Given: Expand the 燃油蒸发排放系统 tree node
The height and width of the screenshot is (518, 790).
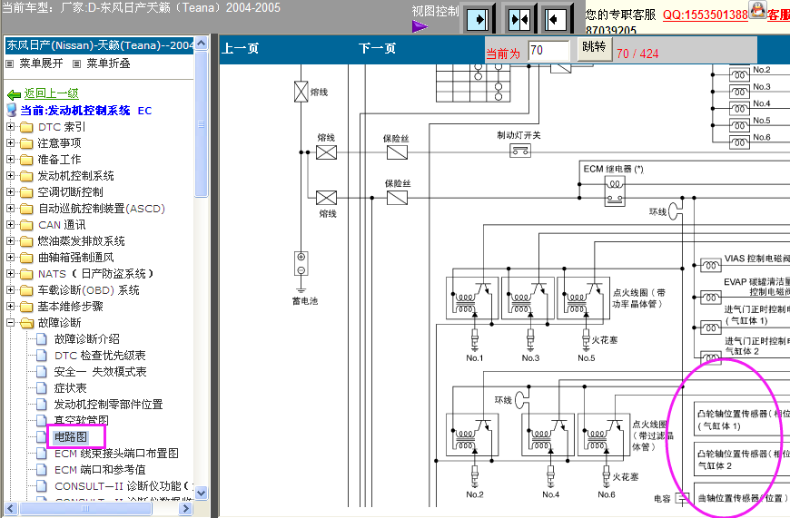Looking at the screenshot, I should pyautogui.click(x=10, y=240).
